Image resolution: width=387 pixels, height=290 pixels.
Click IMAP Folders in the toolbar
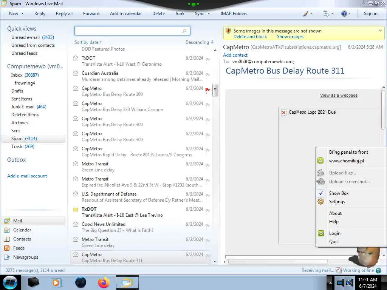tap(234, 14)
